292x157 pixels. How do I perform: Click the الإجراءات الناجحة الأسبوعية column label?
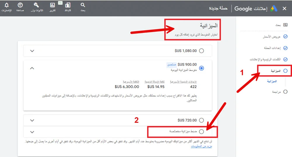[183, 82]
